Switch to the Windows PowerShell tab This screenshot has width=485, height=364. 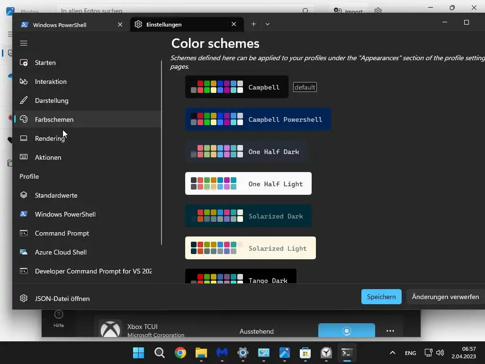71,25
